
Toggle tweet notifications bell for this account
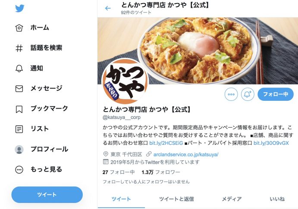(x=248, y=94)
